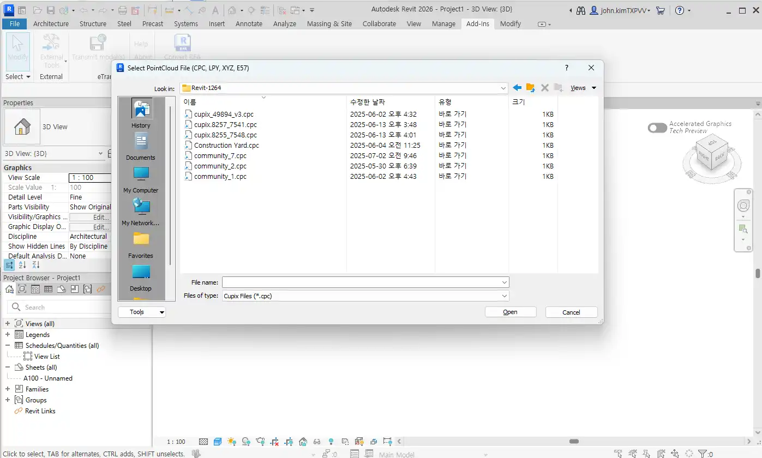The image size is (762, 458).
Task: Toggle Temporary Hide/Isolate glasses icon
Action: pyautogui.click(x=317, y=442)
